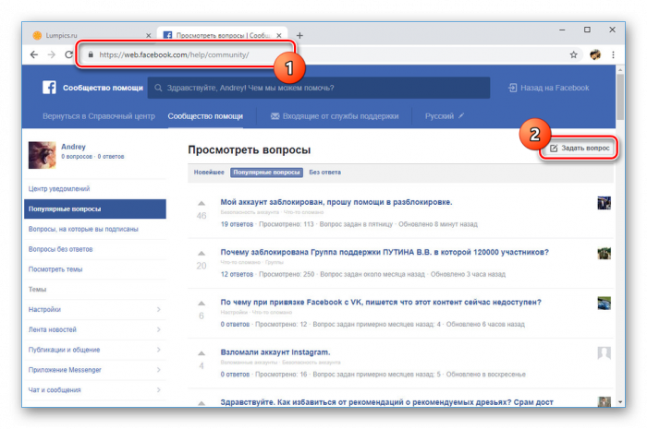Image resolution: width=647 pixels, height=429 pixels.
Task: Upvote the blocked account question
Action: [201, 203]
